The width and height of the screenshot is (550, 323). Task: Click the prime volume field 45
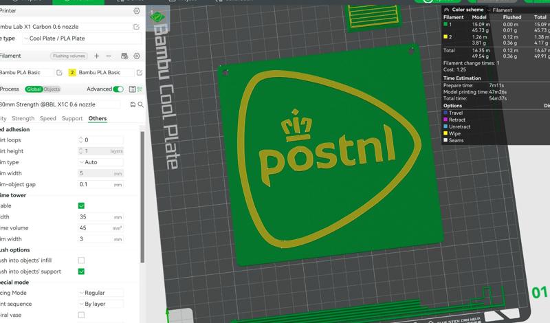coord(100,228)
